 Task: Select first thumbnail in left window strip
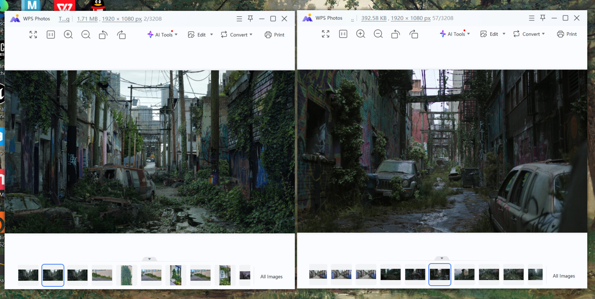[28, 275]
